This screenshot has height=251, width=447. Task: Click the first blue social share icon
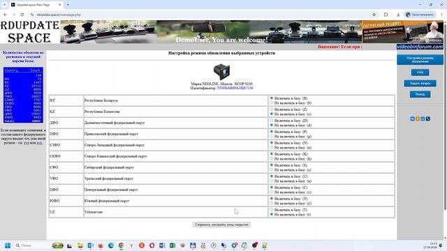412,119
